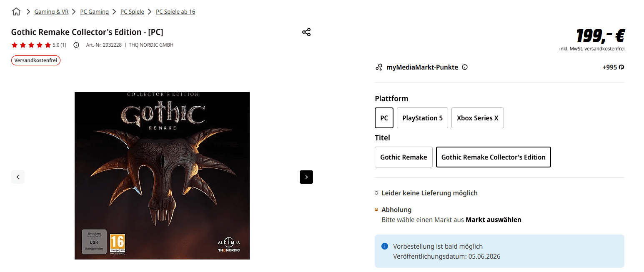
Task: Select PC platform option
Action: (384, 118)
